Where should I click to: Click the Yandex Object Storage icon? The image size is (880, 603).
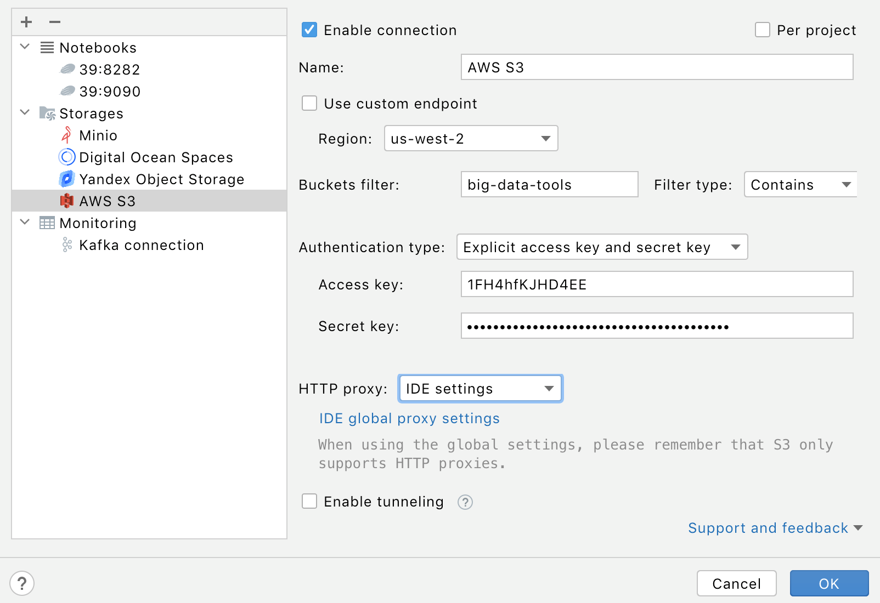67,179
